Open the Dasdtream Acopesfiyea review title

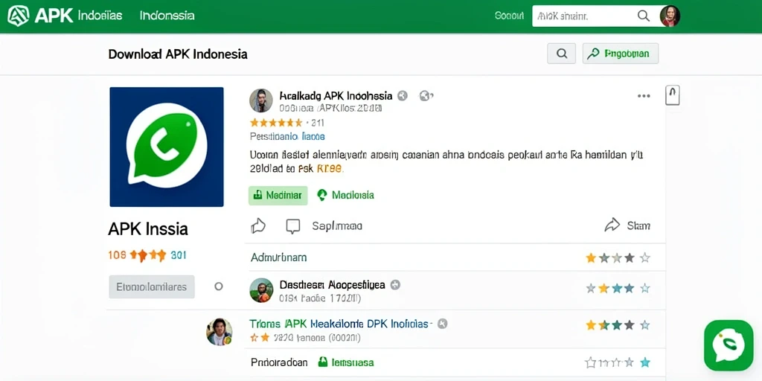[x=332, y=285]
